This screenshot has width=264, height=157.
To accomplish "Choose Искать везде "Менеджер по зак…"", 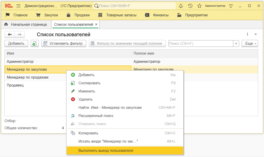I will tap(125, 141).
